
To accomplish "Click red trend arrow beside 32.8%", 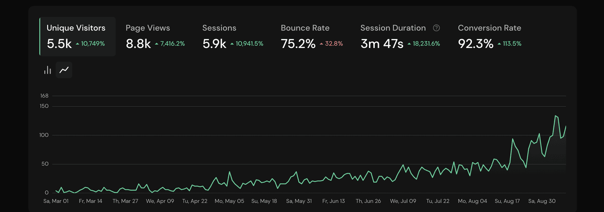I will click(321, 44).
